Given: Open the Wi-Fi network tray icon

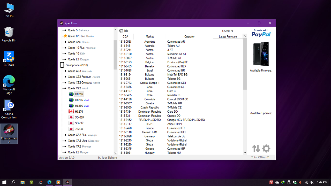Looking at the screenshot, I should coord(306,182).
